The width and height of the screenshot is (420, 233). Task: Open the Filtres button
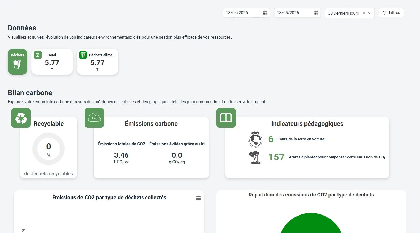click(391, 13)
